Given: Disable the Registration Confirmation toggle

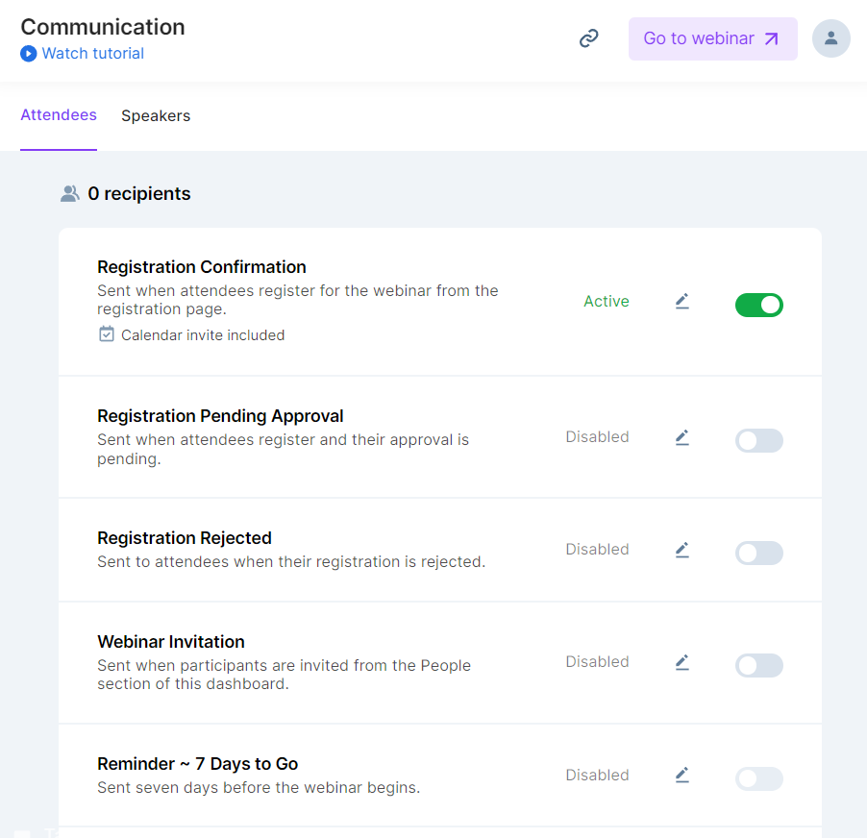Looking at the screenshot, I should coord(758,306).
